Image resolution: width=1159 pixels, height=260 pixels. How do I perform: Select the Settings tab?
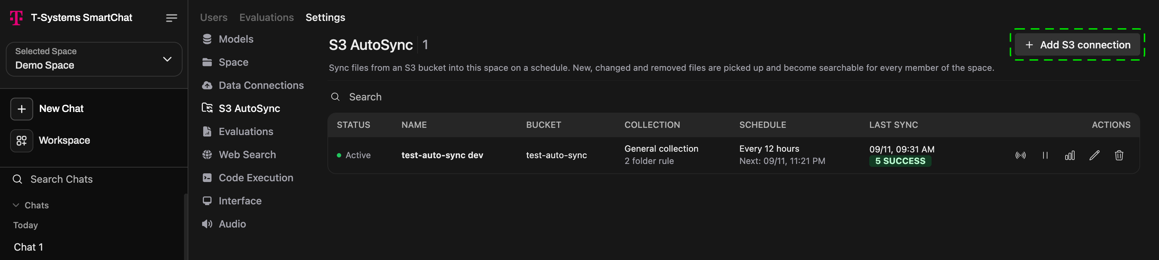pos(325,17)
